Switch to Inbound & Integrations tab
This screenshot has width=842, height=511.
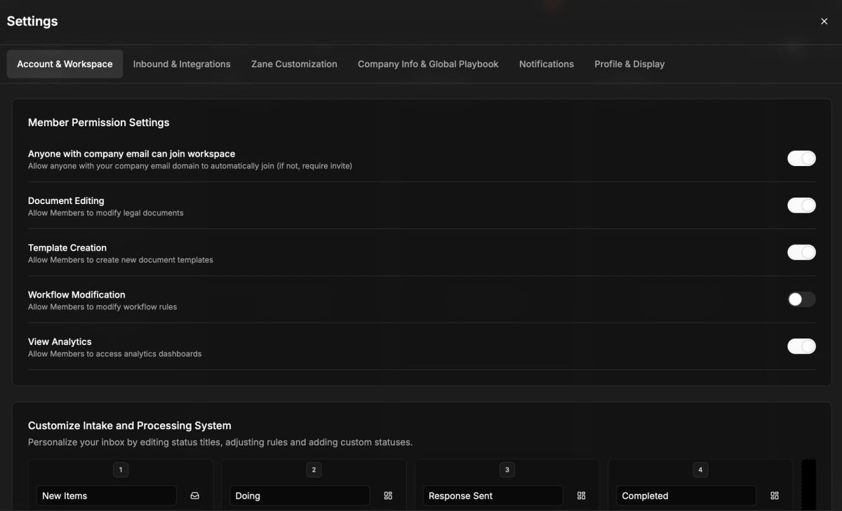[182, 64]
